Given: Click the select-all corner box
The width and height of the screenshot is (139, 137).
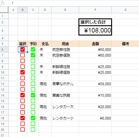Looking at the screenshot, I should coord(4,10).
